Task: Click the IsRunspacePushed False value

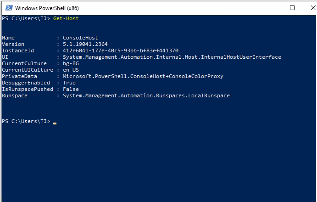Action: click(71, 89)
